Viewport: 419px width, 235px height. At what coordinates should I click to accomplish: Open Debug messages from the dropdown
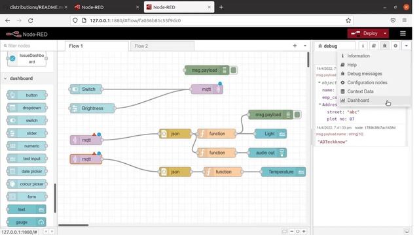[374, 74]
